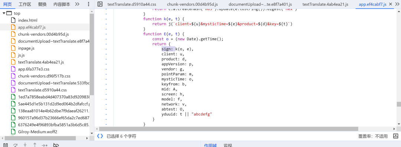
Task: Open chunk-vendors.00d4b95d.js in the file tree
Action: [43, 34]
